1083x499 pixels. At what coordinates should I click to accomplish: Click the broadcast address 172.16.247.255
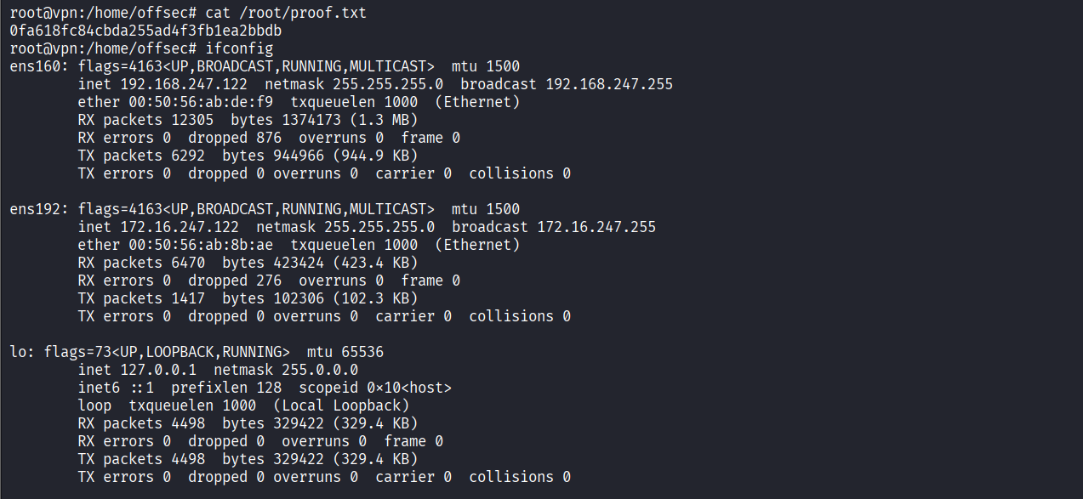point(596,227)
